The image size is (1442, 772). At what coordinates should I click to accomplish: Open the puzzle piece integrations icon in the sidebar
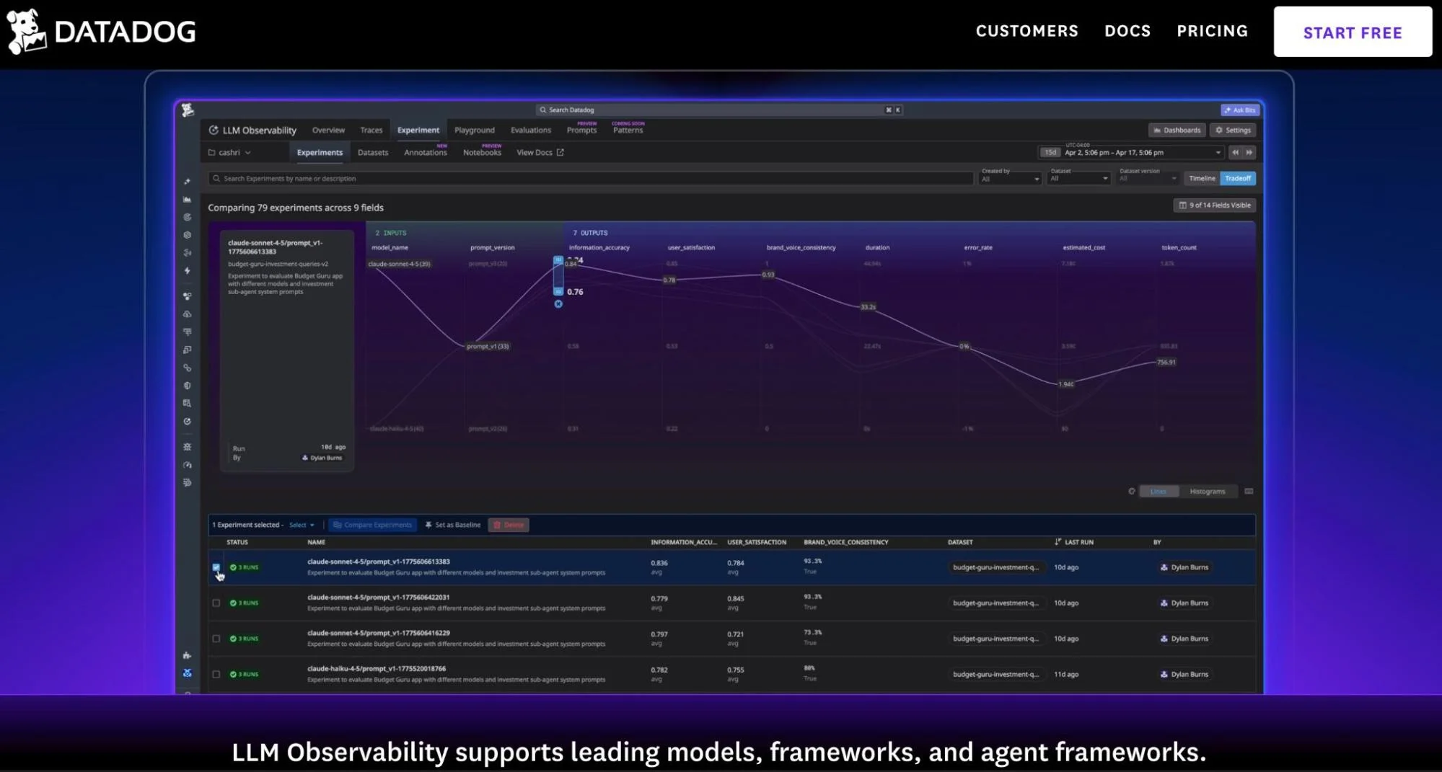pos(187,655)
